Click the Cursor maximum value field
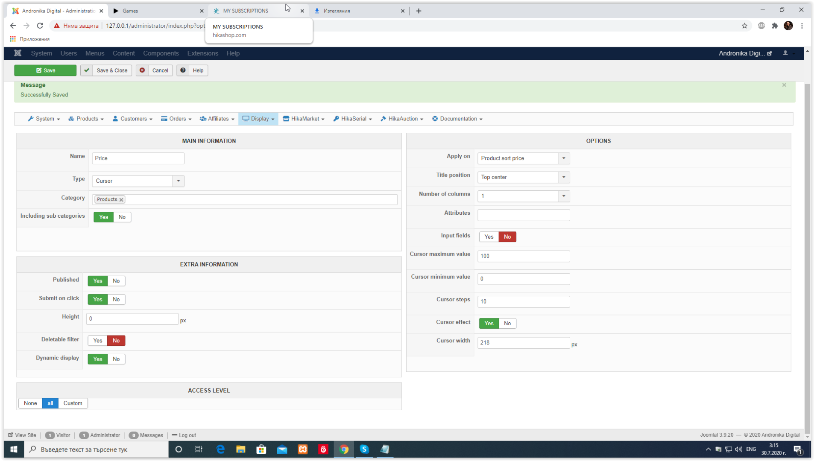Image resolution: width=814 pixels, height=461 pixels. tap(523, 256)
